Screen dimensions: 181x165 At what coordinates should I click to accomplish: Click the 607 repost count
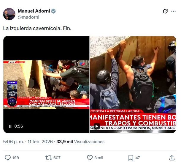[57, 158]
